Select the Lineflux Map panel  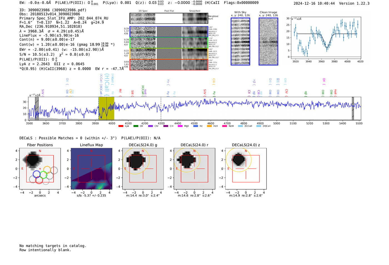click(x=91, y=169)
